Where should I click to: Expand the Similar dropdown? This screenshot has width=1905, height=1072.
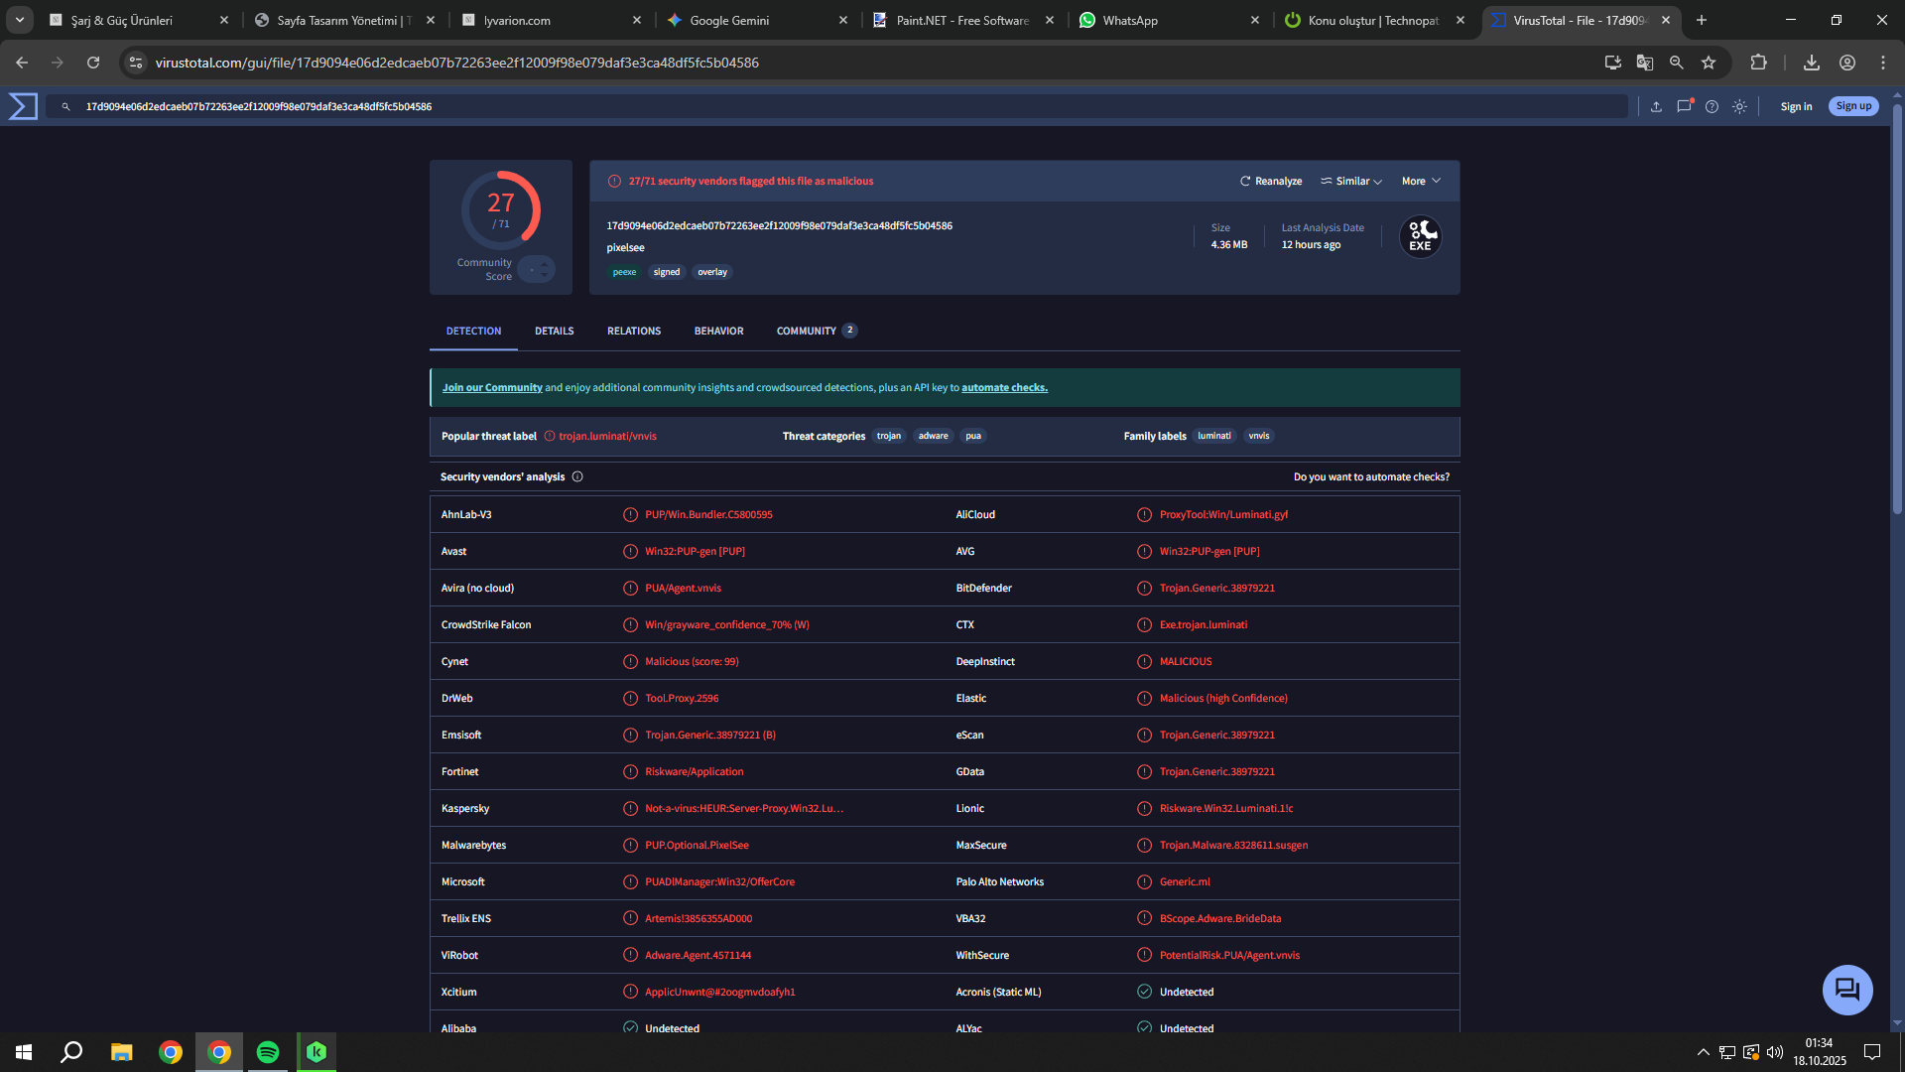coord(1351,181)
